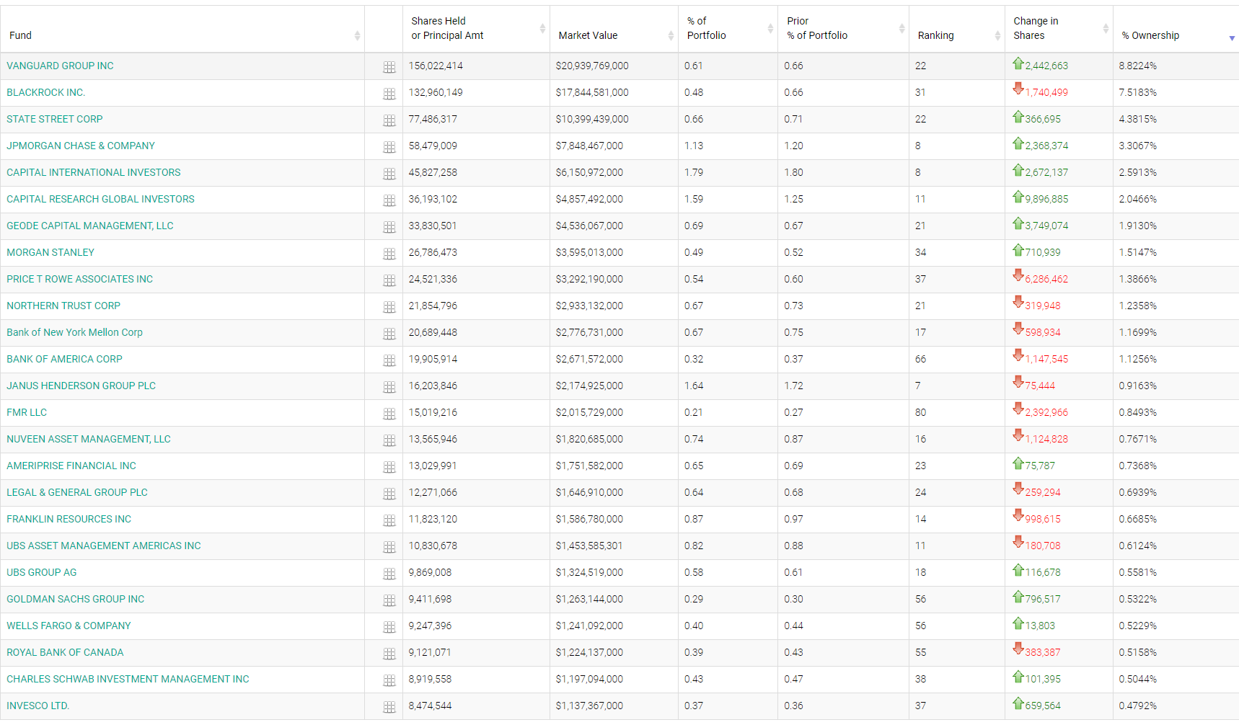Open VANGUARD GROUP INC fund link
Image resolution: width=1239 pixels, height=725 pixels.
coord(60,66)
